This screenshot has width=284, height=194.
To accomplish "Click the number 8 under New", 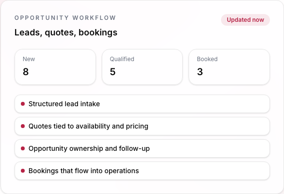I will (x=26, y=72).
